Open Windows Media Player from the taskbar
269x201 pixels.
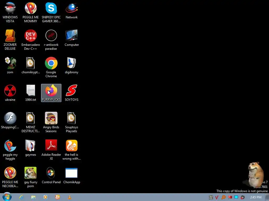coord(45,197)
